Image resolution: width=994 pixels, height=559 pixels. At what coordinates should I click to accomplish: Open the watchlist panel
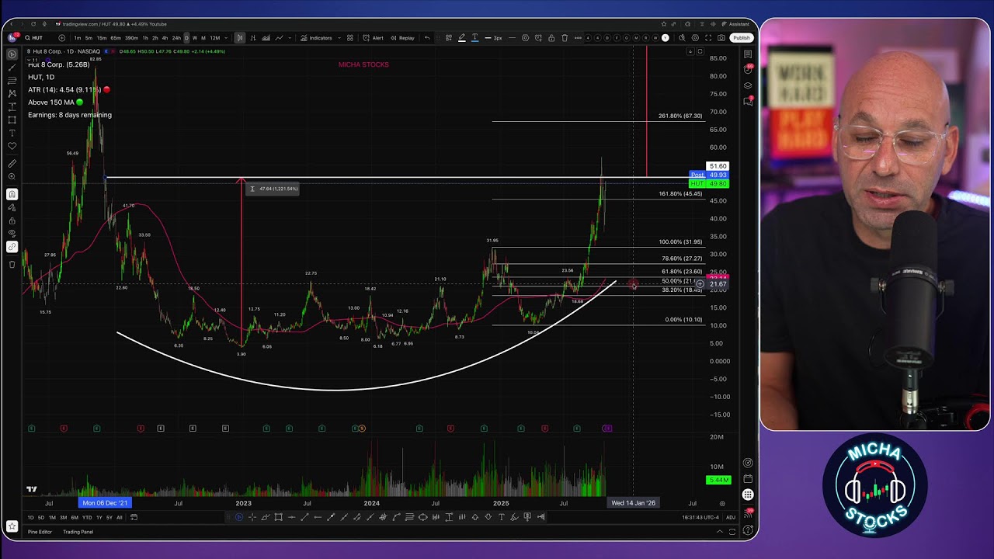(748, 54)
